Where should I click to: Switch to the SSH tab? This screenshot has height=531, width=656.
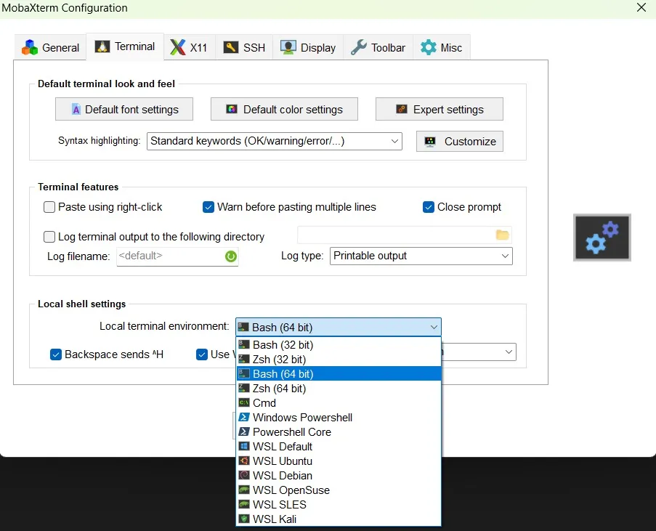pos(244,46)
